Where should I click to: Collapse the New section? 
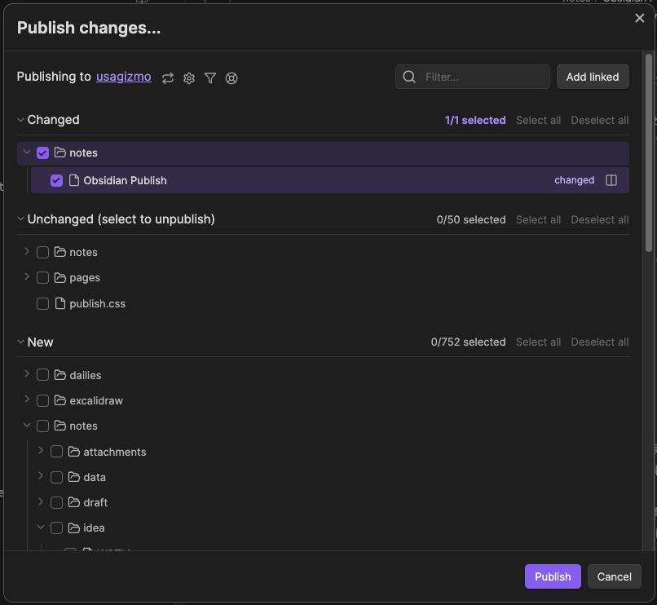20,342
